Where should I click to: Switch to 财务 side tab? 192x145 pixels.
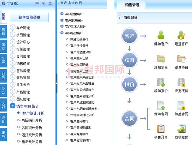(x=3, y=76)
